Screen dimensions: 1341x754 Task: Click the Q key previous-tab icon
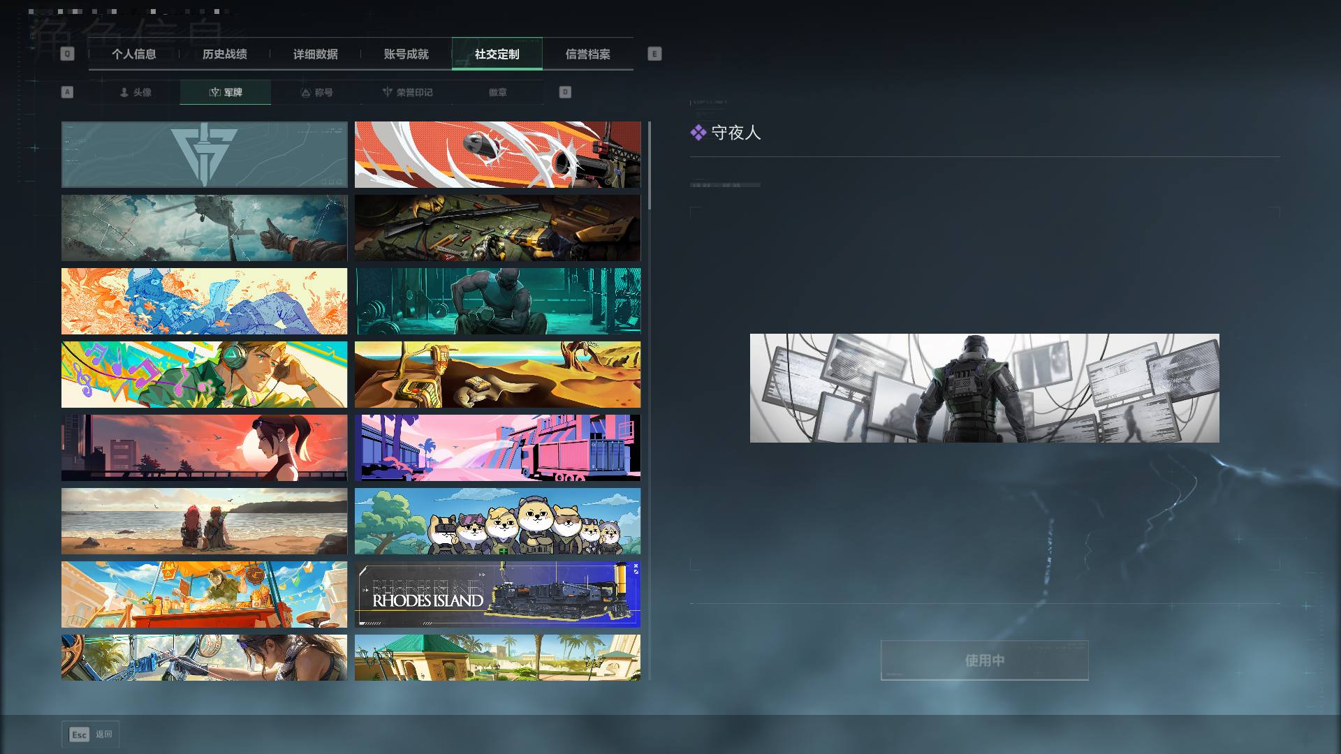click(67, 54)
